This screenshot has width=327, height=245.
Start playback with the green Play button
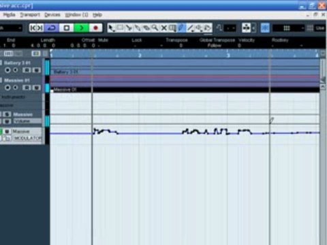(x=81, y=28)
